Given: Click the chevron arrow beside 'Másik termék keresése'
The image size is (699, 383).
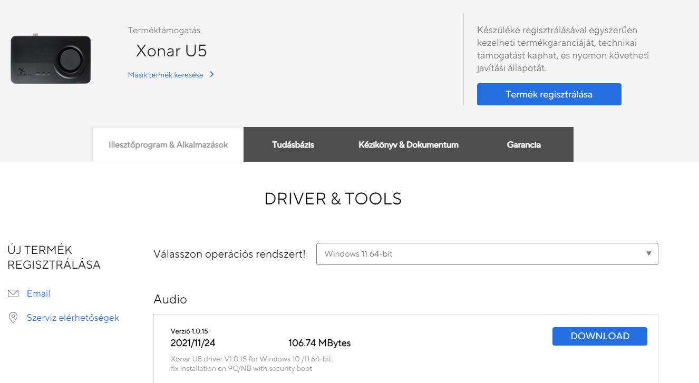Looking at the screenshot, I should tap(212, 74).
